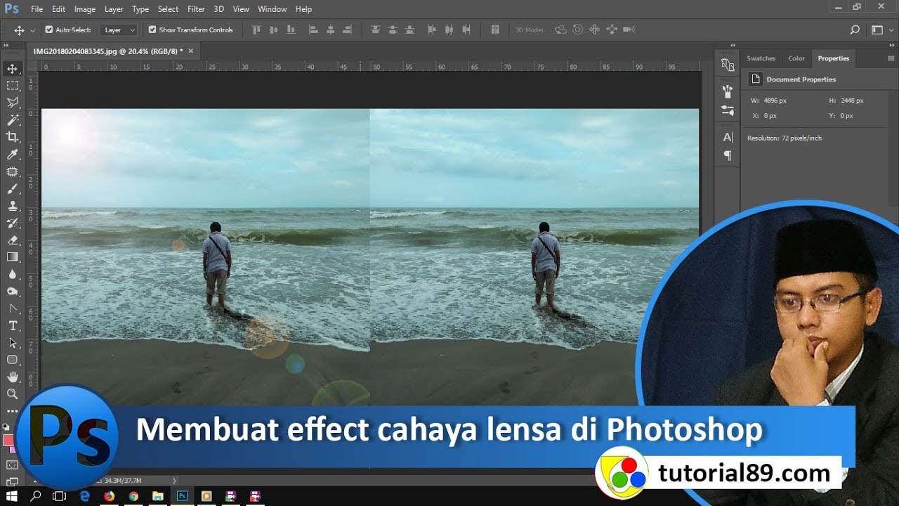
Task: Open the Character panel icon
Action: tap(728, 137)
